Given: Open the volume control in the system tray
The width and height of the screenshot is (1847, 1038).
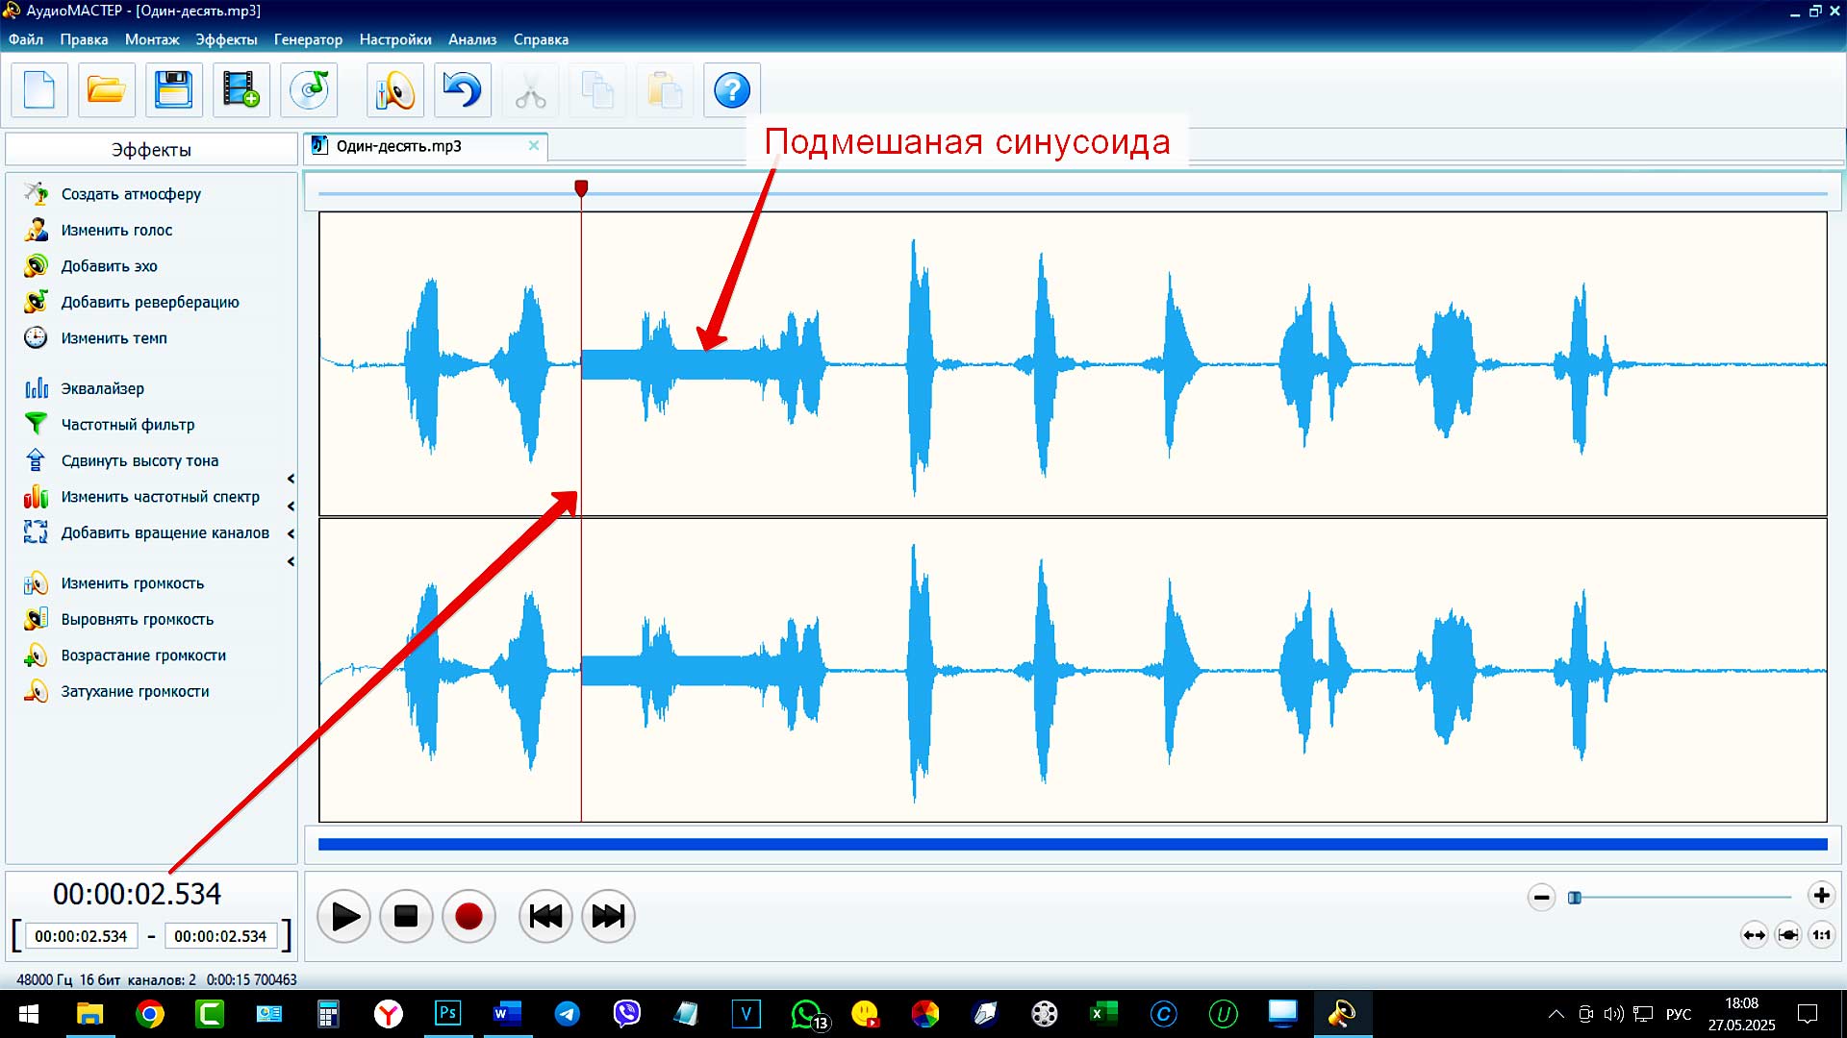Looking at the screenshot, I should click(1613, 1014).
